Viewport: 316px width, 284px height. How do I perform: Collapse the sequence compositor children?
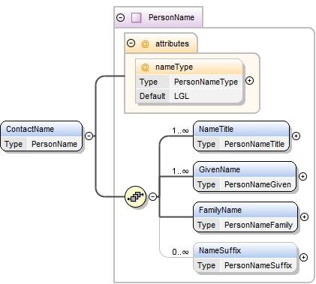point(153,196)
